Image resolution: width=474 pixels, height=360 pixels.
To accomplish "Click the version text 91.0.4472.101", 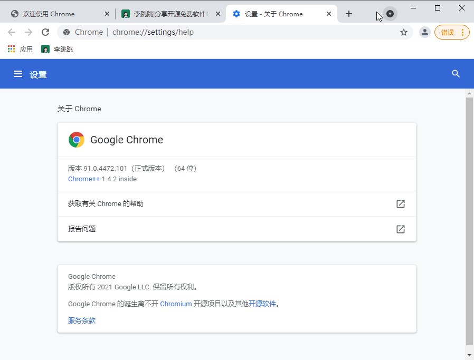I will tap(105, 168).
